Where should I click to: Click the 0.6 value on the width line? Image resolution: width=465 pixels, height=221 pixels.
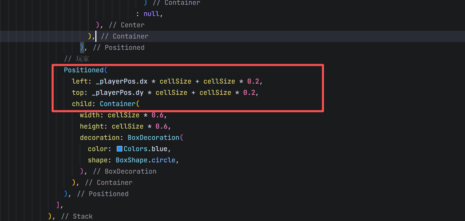(x=157, y=115)
